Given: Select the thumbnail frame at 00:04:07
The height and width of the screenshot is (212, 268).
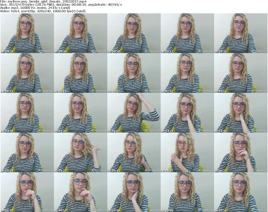Looking at the screenshot, I should pos(134,113).
